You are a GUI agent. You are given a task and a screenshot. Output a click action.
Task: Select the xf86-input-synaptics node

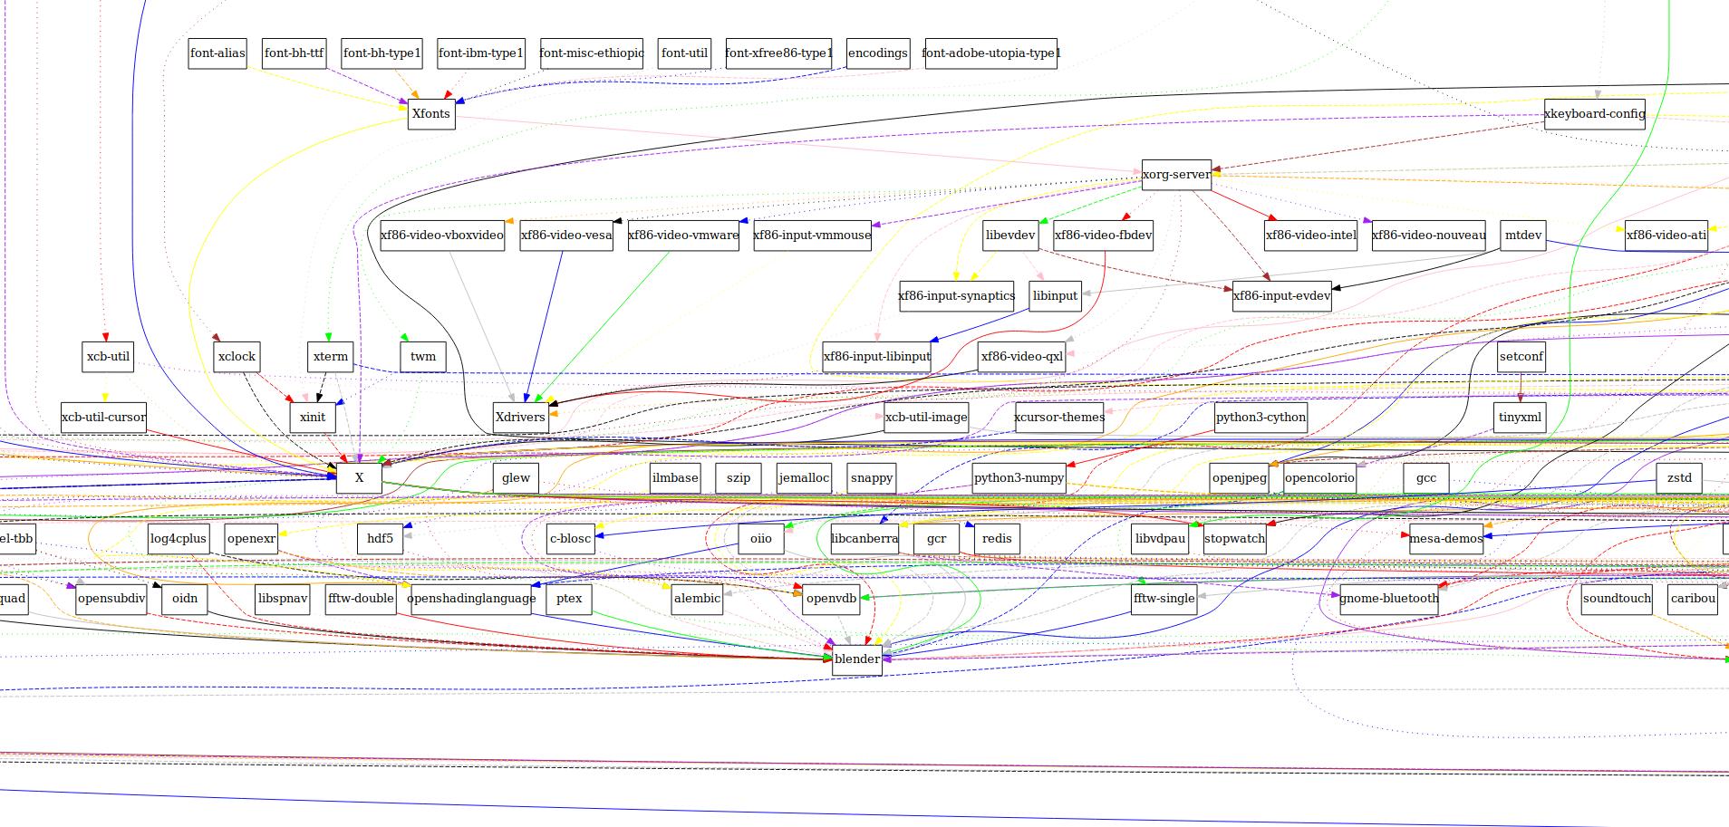pyautogui.click(x=956, y=296)
